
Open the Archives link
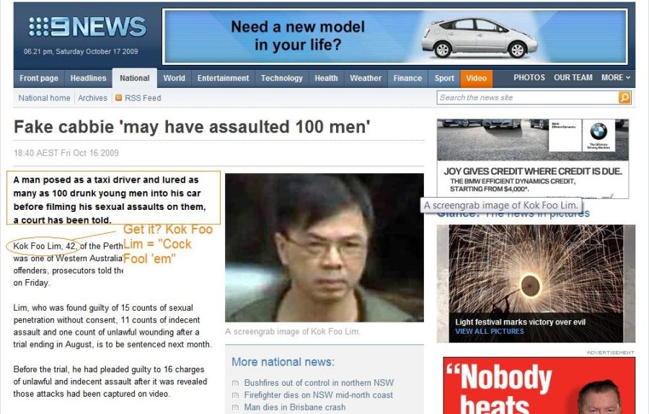pos(92,98)
